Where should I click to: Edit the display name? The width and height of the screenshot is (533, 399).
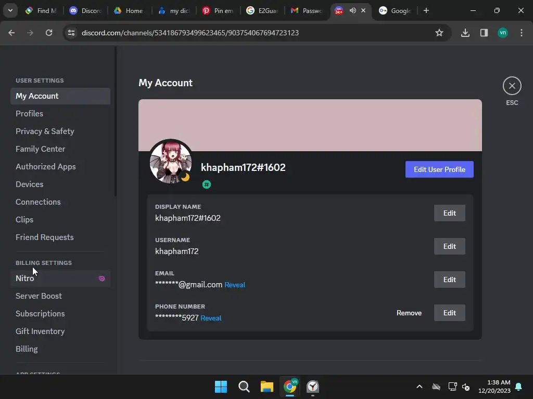click(449, 213)
